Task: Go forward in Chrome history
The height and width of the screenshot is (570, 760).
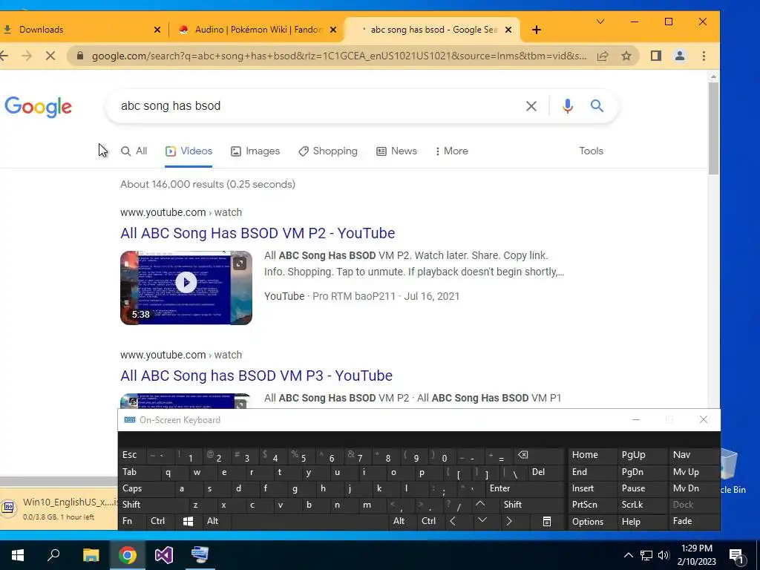Action: coord(27,56)
